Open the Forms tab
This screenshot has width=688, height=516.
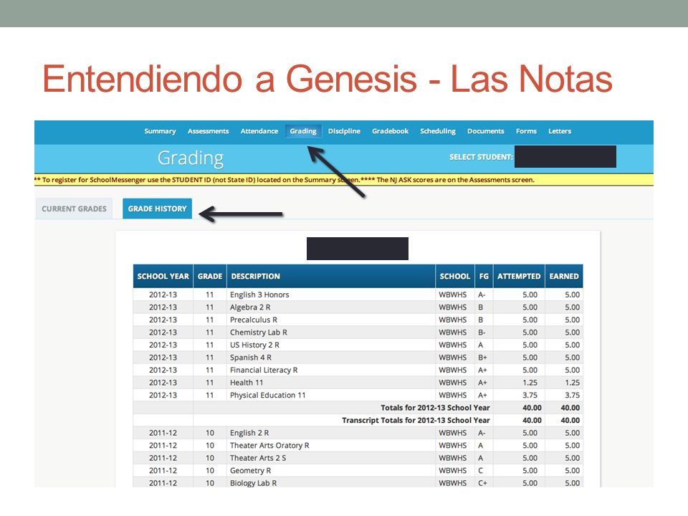pyautogui.click(x=526, y=131)
